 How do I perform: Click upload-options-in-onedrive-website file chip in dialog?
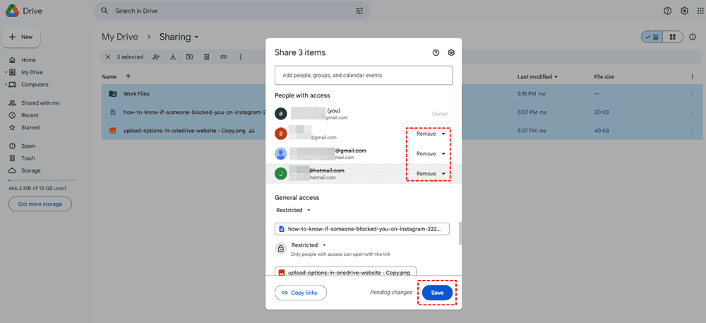coord(346,272)
